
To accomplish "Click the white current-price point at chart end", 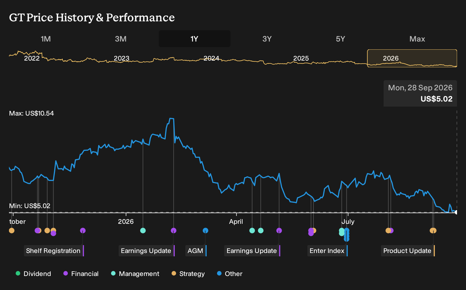I will coord(456,212).
